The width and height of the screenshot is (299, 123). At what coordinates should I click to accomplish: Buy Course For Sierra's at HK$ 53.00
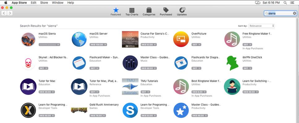[149, 45]
